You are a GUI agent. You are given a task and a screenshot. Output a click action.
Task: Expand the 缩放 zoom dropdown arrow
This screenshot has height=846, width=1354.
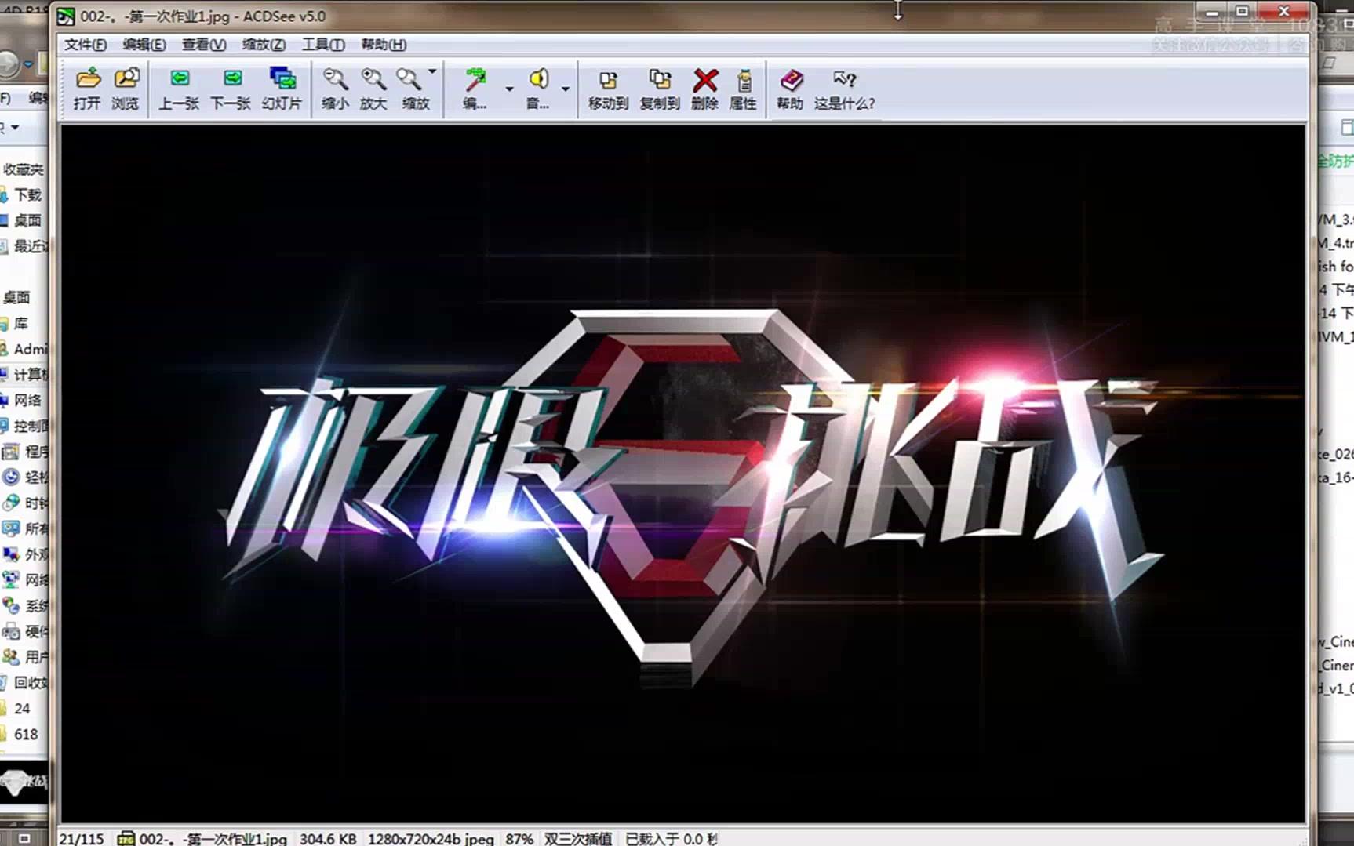point(432,72)
